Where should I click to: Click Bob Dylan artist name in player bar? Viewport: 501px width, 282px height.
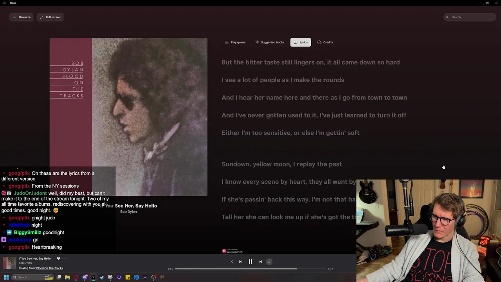click(25, 263)
